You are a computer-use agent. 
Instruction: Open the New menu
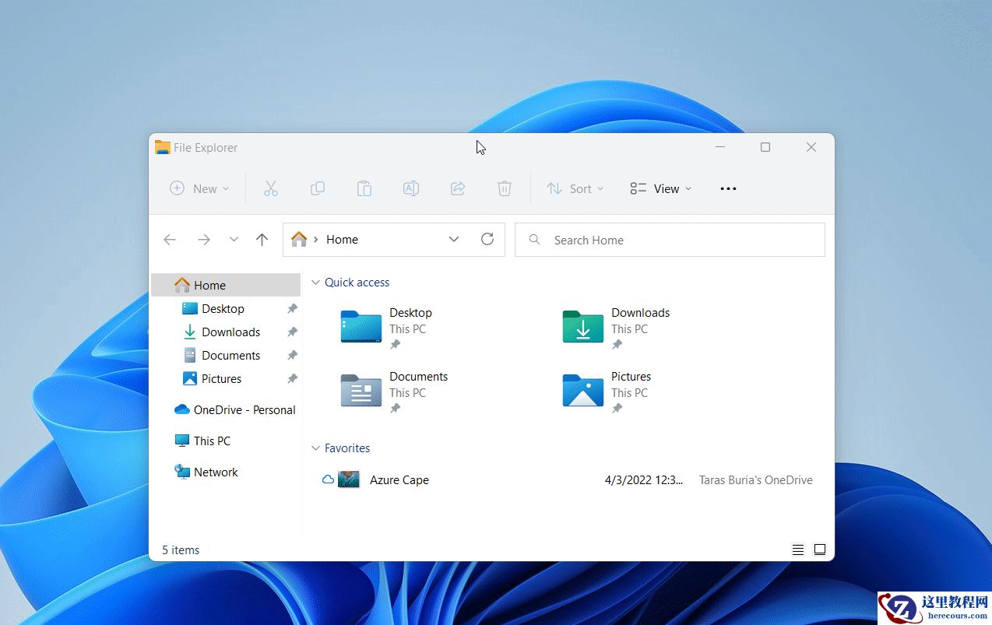coord(199,188)
